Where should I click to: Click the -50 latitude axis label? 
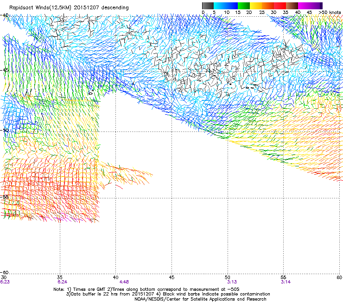click(4, 131)
